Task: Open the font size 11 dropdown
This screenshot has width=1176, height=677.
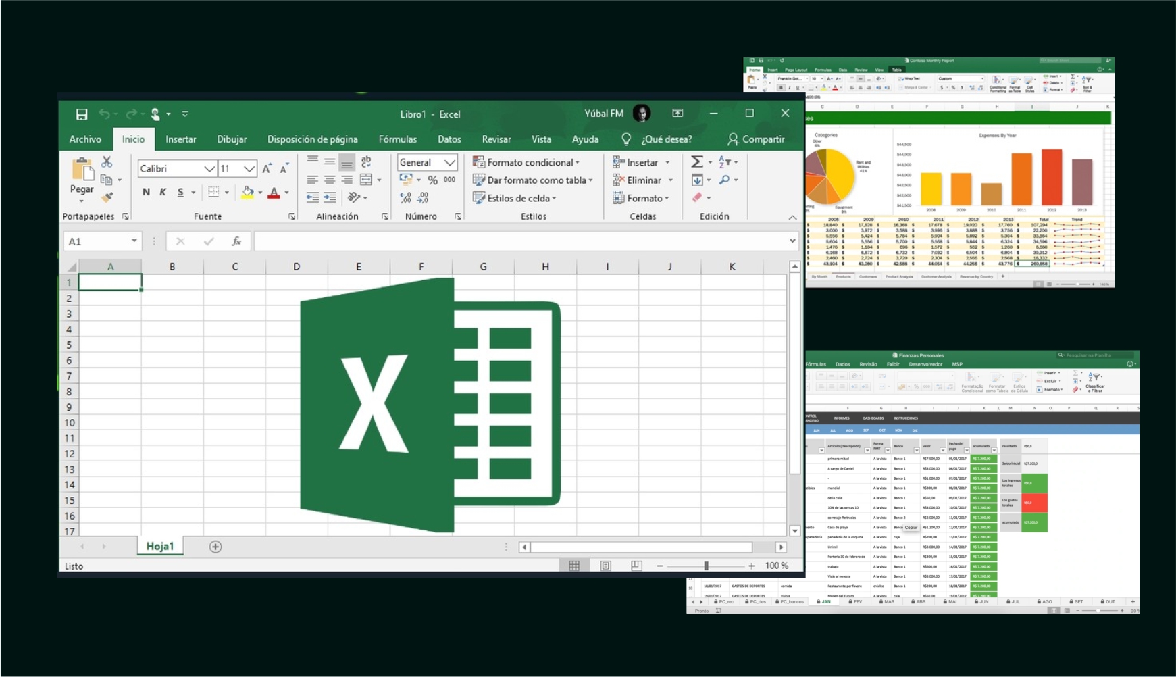Action: pyautogui.click(x=249, y=168)
